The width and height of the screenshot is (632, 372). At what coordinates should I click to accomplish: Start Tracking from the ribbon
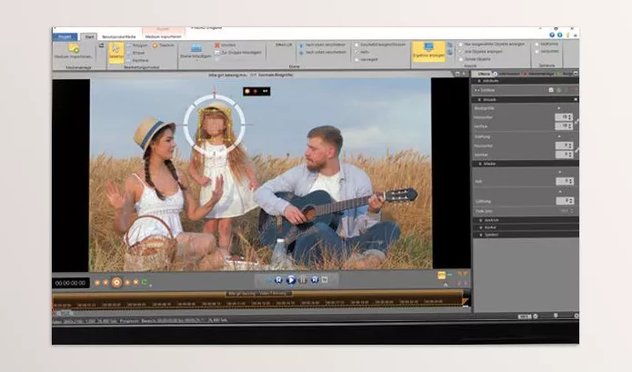164,45
